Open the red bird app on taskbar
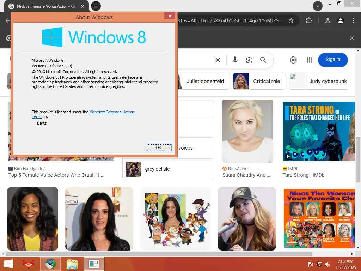 (x=28, y=264)
